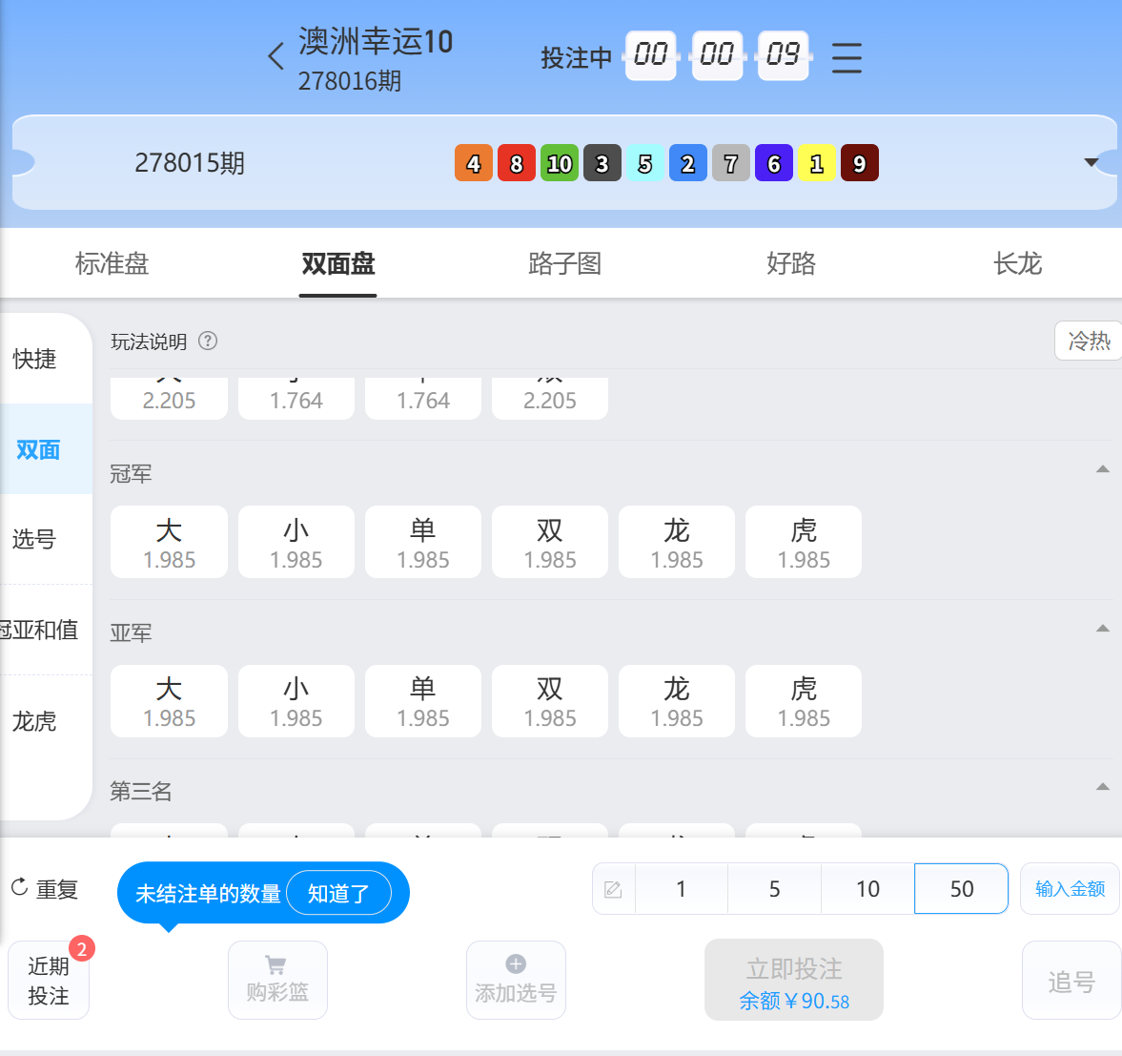Click the 玩法说明 question mark help icon

pyautogui.click(x=208, y=341)
